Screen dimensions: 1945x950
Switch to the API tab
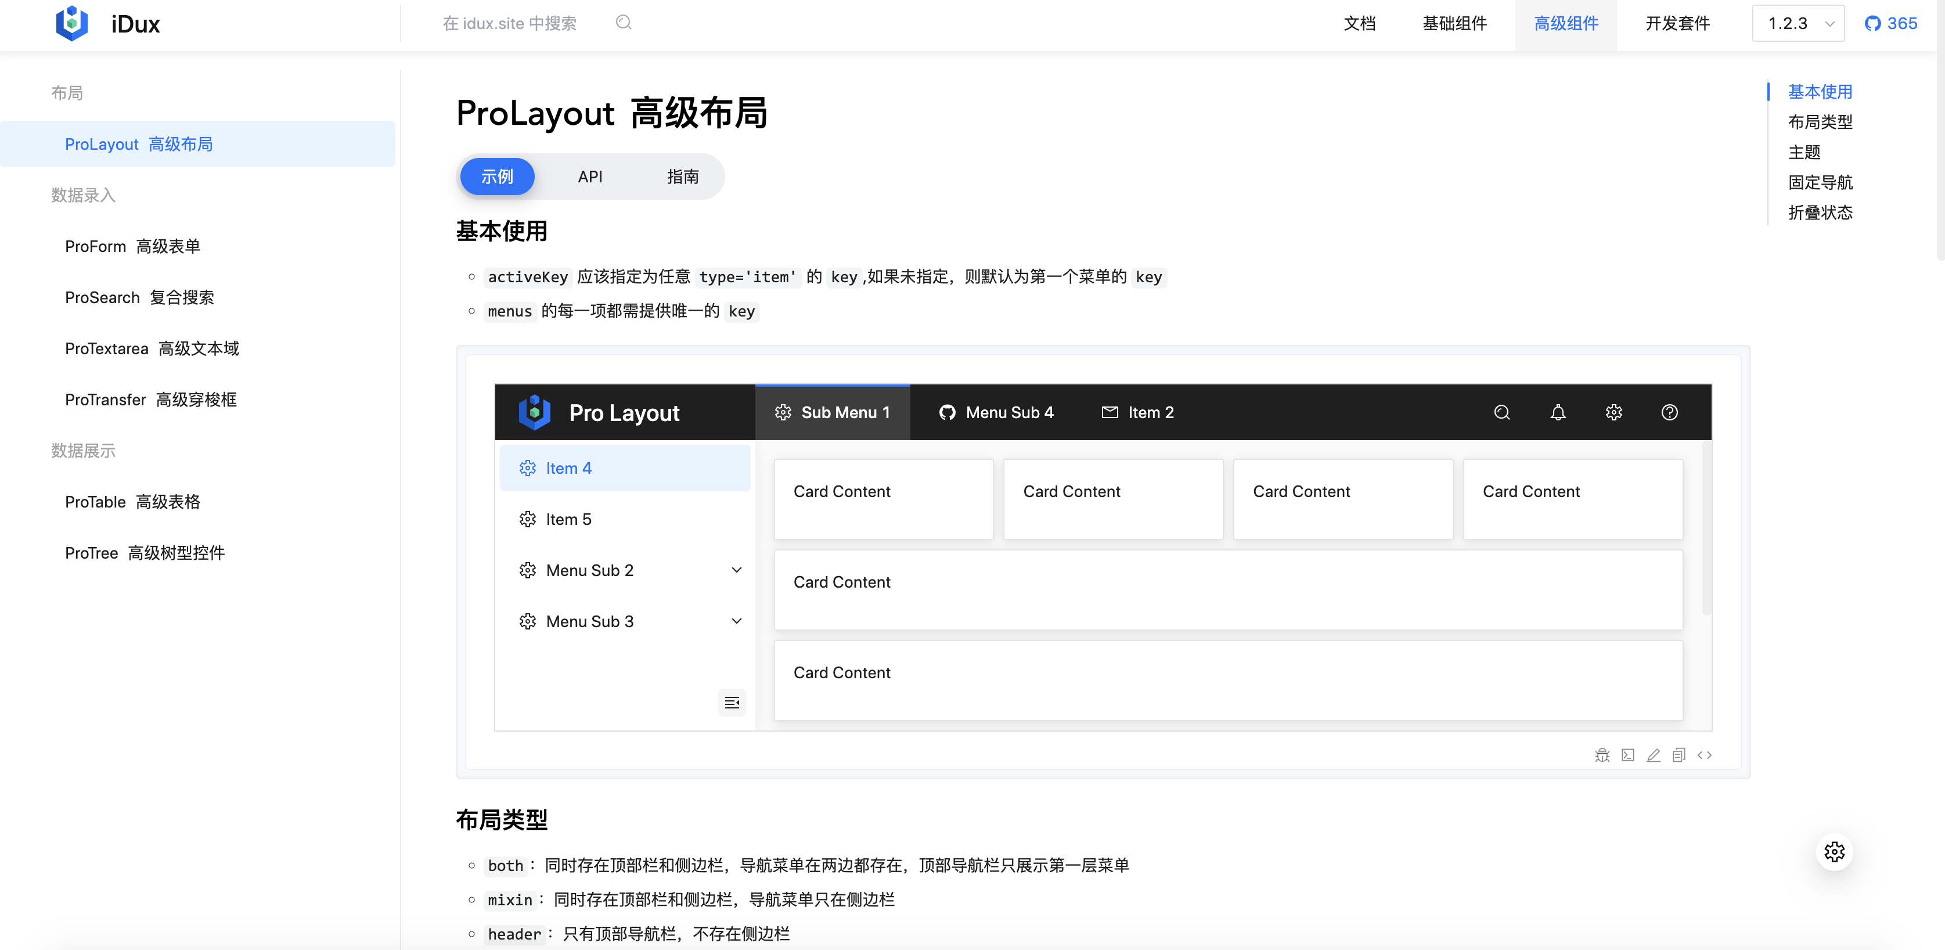point(590,177)
